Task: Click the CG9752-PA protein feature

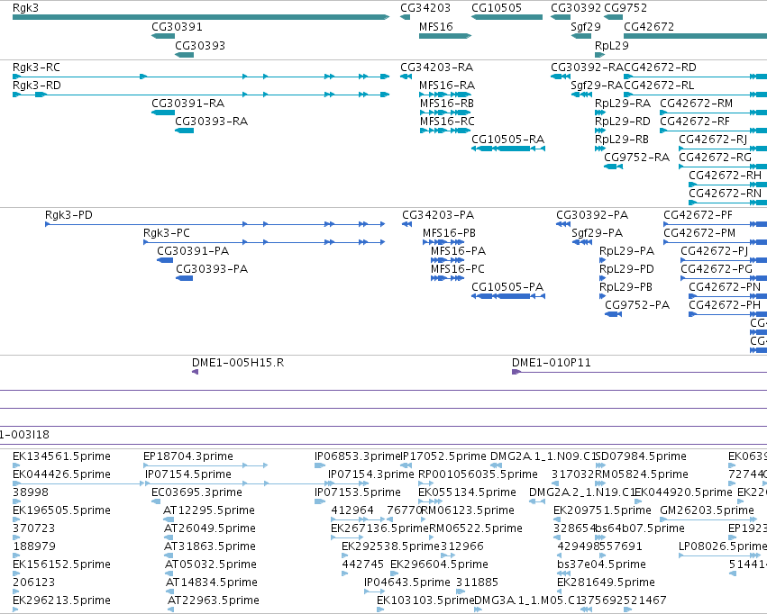Action: point(614,314)
